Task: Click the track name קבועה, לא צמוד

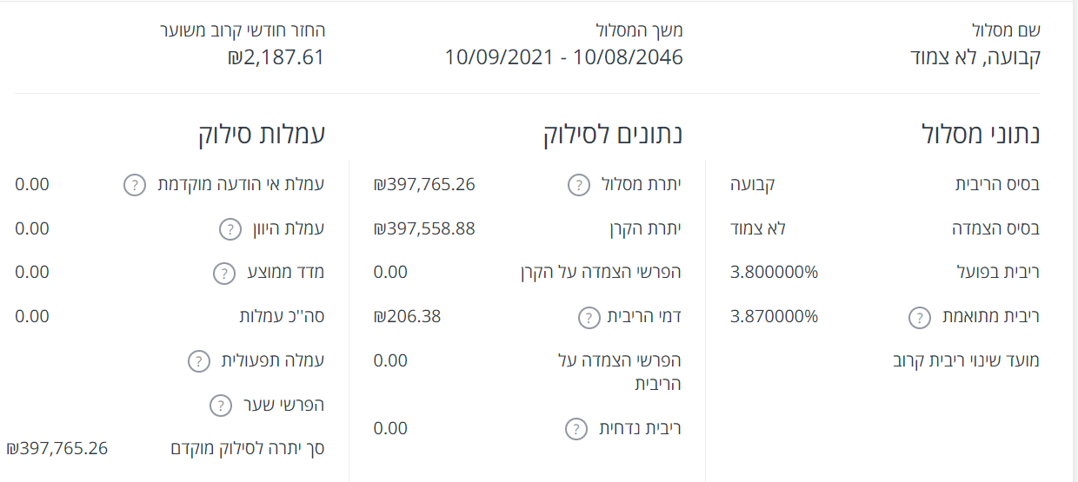Action: point(974,58)
